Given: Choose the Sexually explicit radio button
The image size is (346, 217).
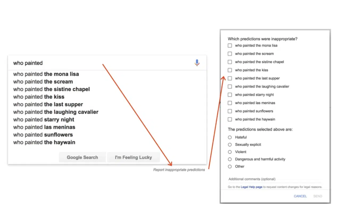Looking at the screenshot, I should pos(230,145).
